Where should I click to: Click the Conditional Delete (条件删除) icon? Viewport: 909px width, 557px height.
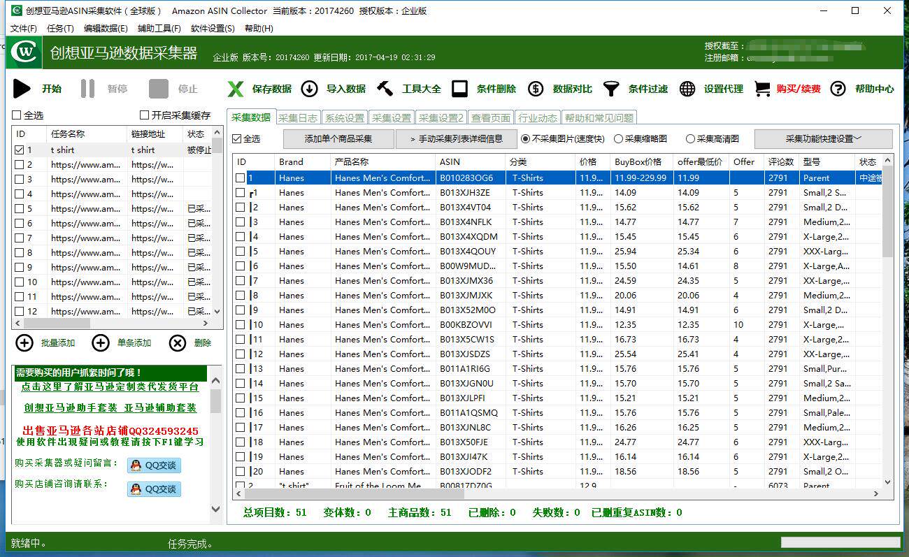pyautogui.click(x=460, y=89)
